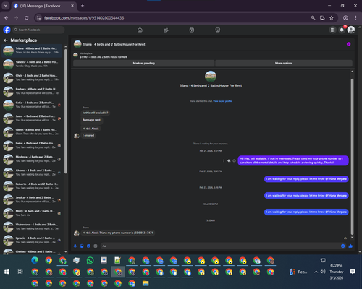Click the phone number message from Triana
This screenshot has height=289, width=362.
[118, 233]
